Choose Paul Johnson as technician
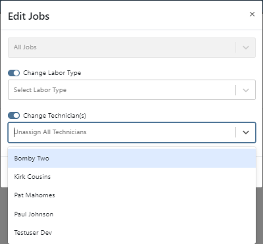 131,214
